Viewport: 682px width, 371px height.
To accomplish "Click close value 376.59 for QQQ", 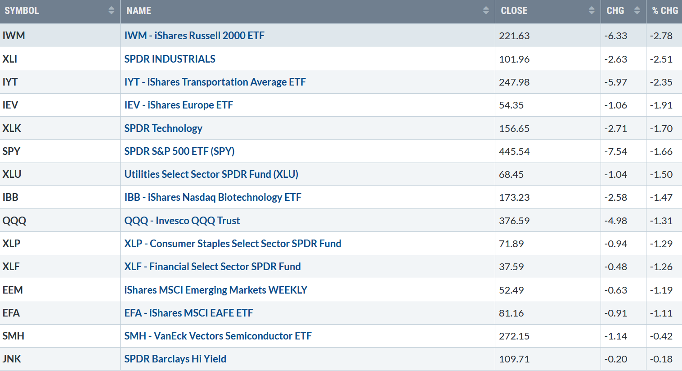I will [514, 221].
